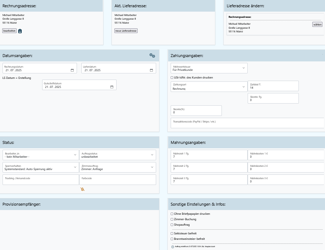Check Ohne Briefpapier drucken
The width and height of the screenshot is (325, 250).
[172, 214]
